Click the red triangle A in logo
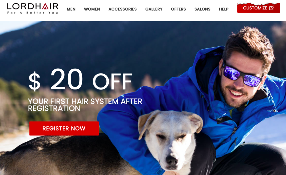Viewport: 286px width, 175px height. tap(45, 6)
